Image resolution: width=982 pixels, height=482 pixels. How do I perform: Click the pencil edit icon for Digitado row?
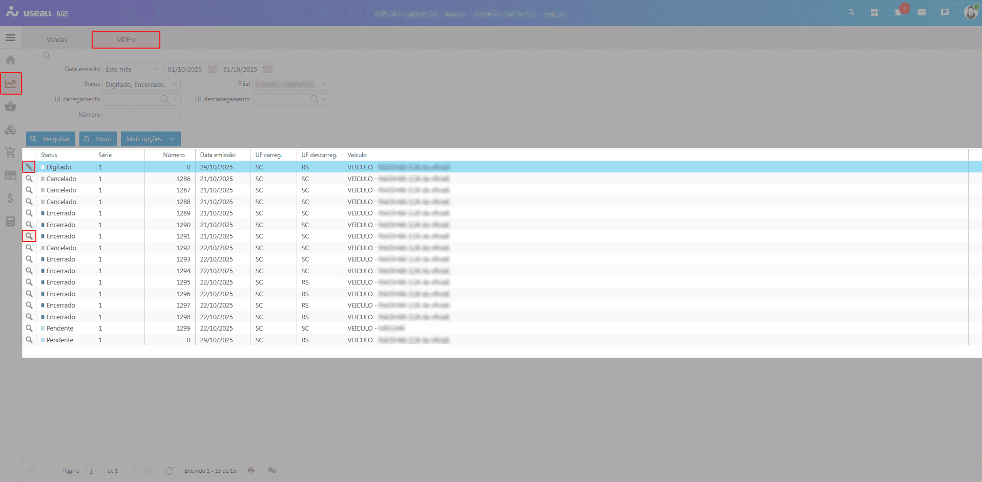[x=29, y=167]
